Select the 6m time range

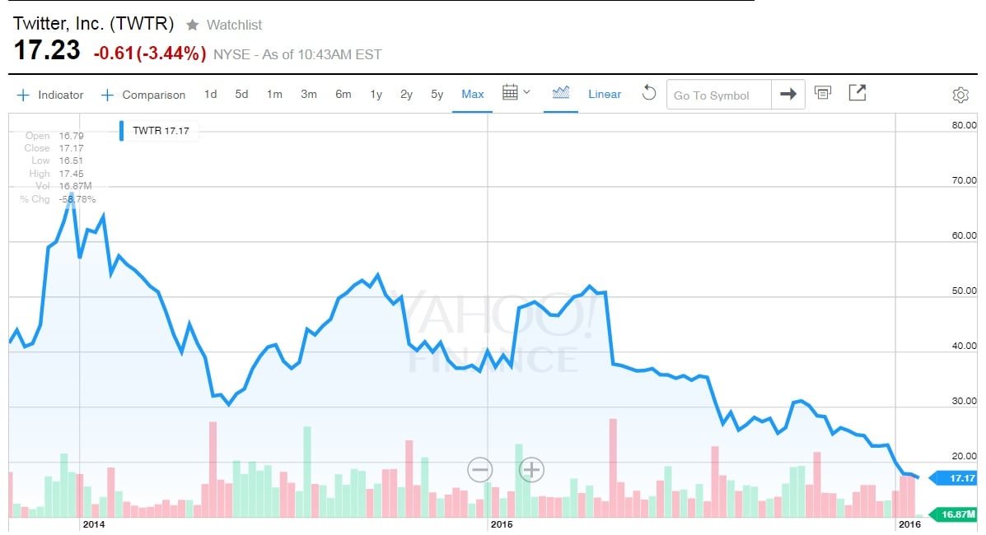click(343, 94)
